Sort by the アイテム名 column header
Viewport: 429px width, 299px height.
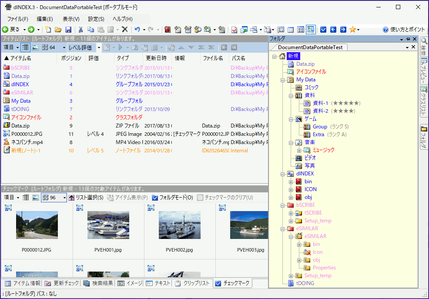pyautogui.click(x=29, y=58)
